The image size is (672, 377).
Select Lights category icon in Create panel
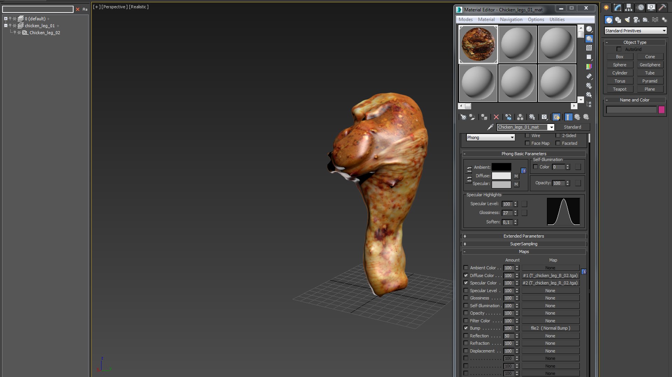627,20
